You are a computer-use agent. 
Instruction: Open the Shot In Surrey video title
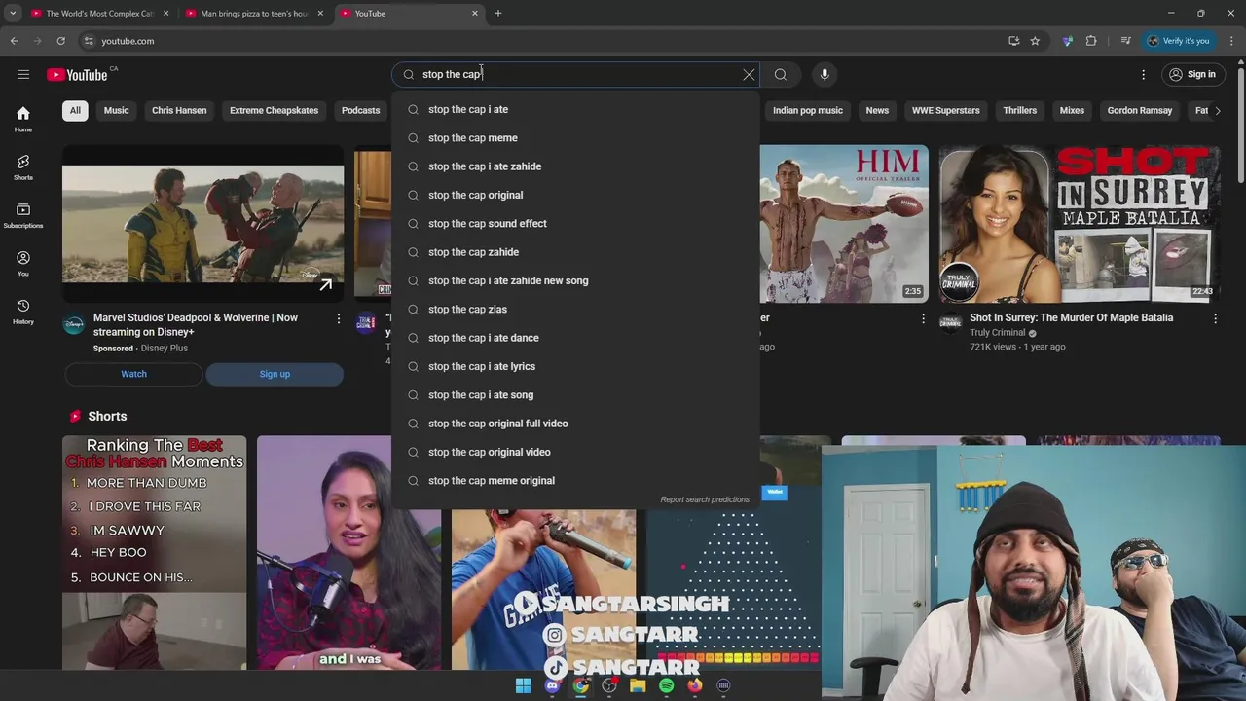click(1071, 317)
